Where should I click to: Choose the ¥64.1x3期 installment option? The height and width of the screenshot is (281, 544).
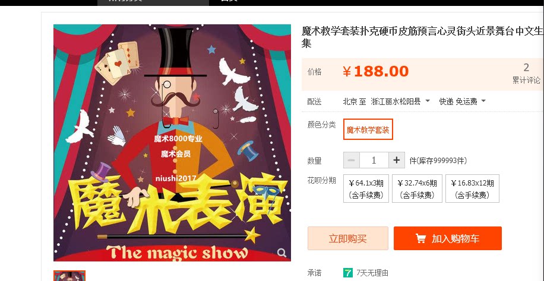(x=366, y=189)
